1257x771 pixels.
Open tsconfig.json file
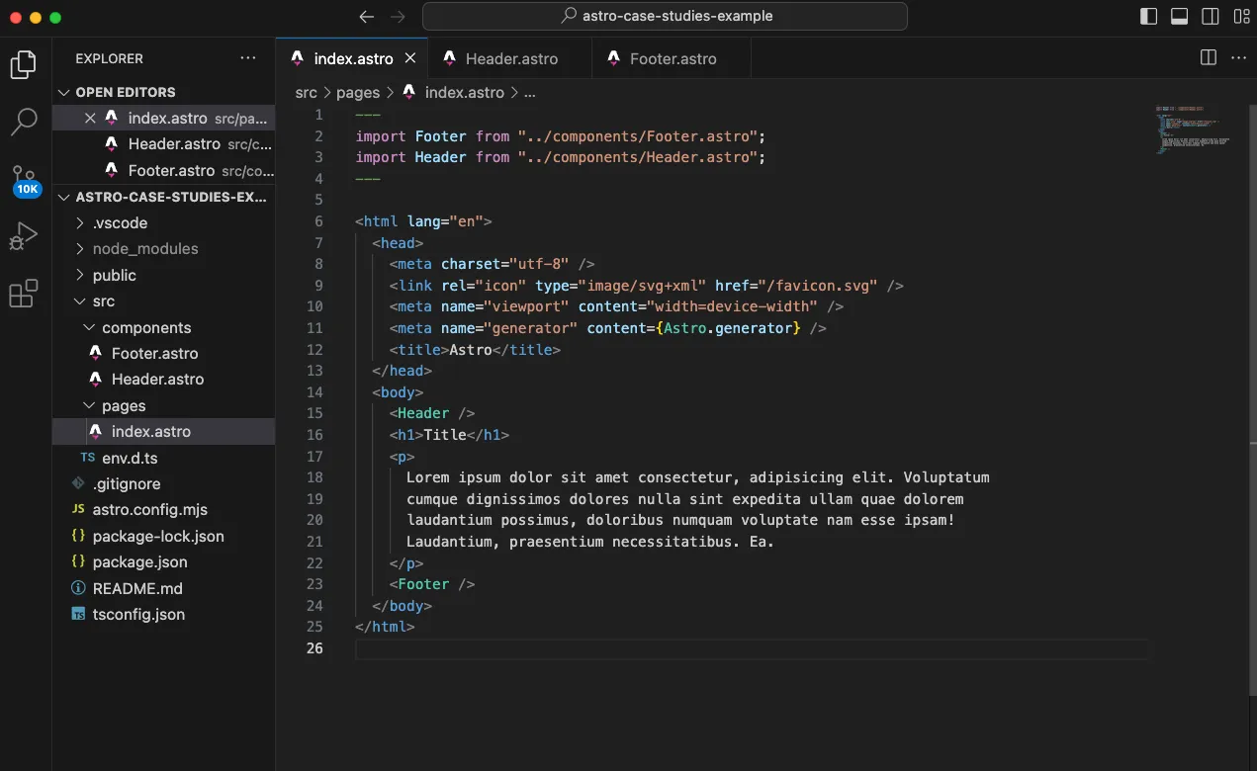(163, 614)
